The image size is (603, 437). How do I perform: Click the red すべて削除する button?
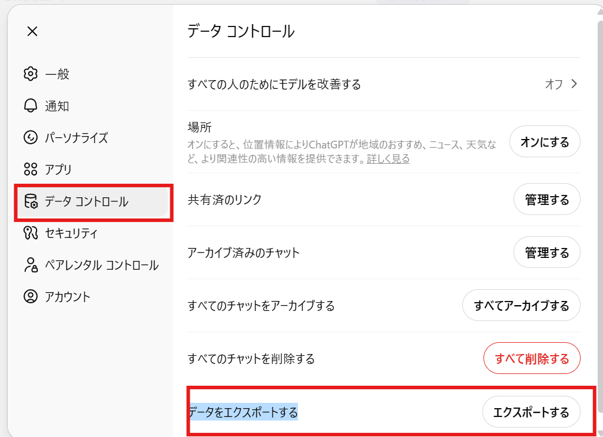click(532, 359)
